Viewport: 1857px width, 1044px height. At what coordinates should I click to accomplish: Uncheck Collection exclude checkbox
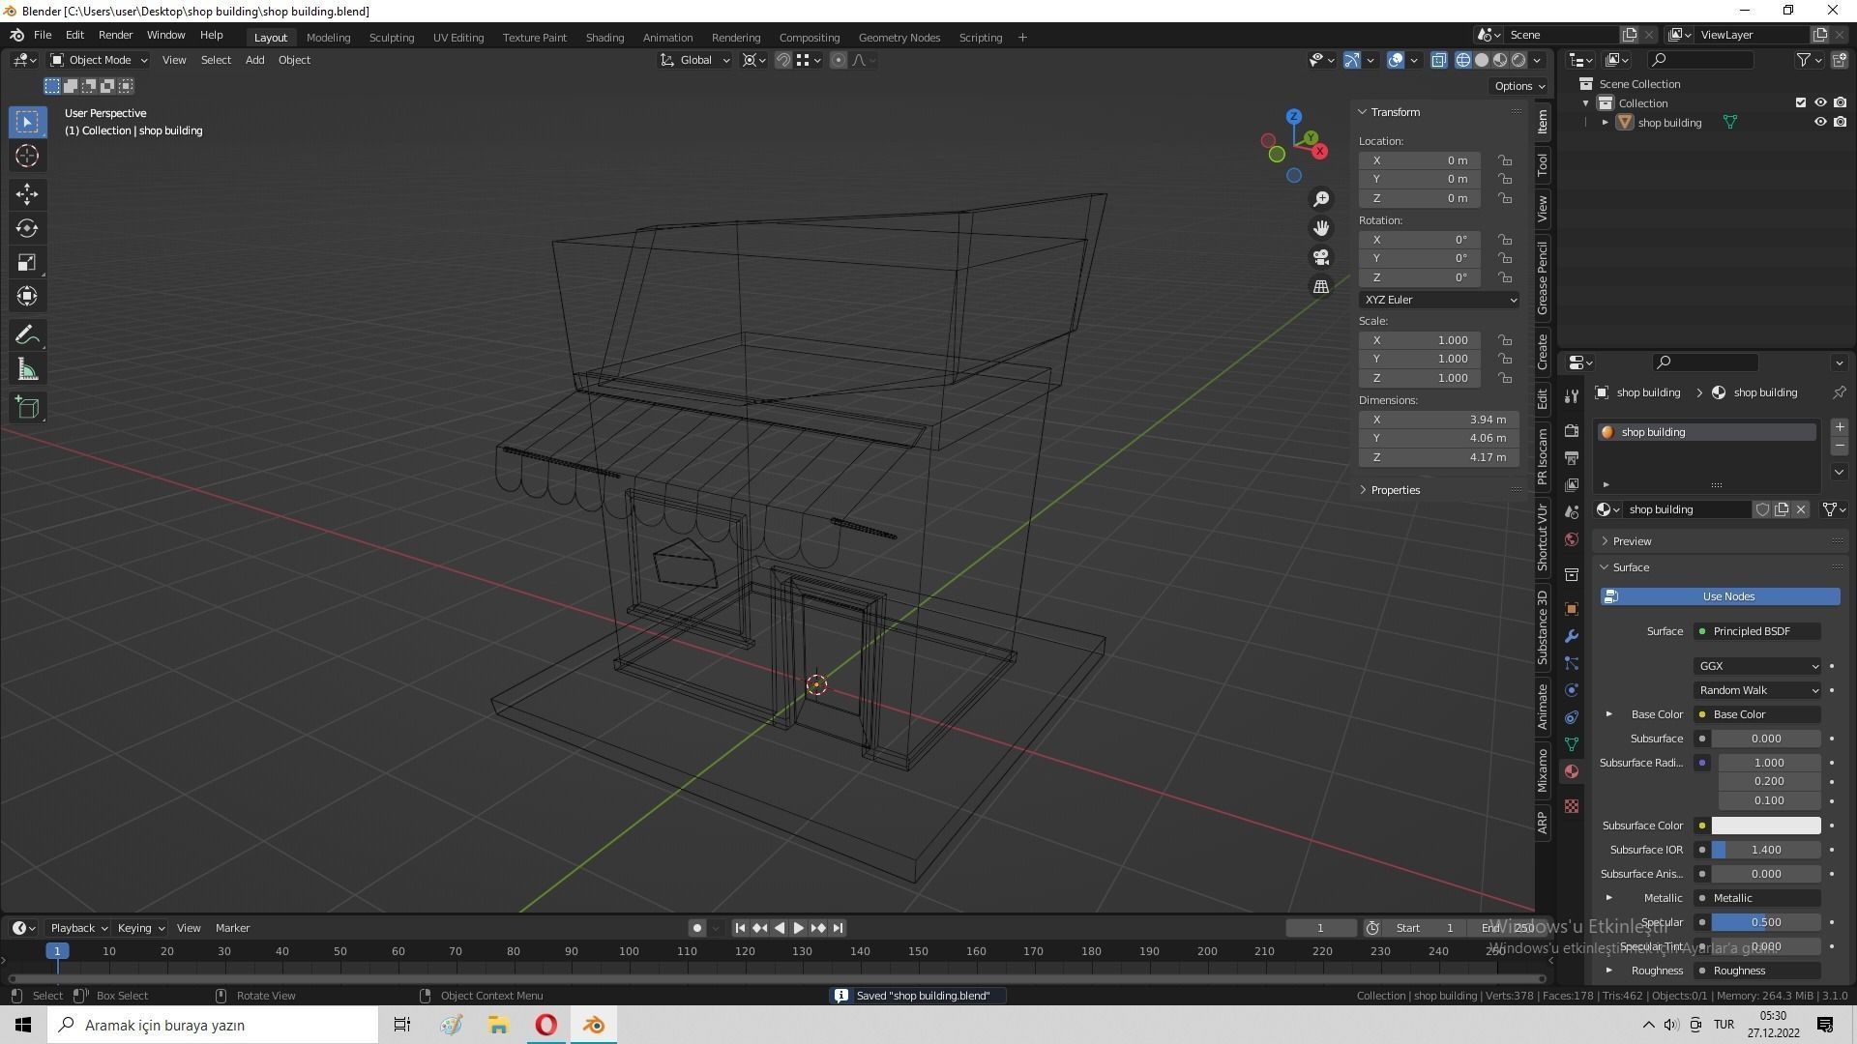click(1801, 103)
